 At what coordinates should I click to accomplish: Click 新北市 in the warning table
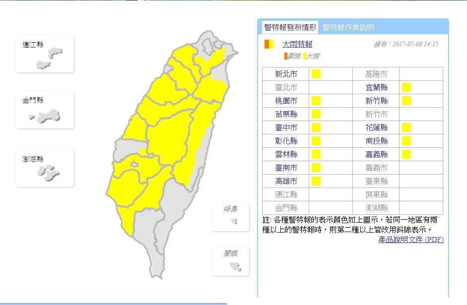(286, 74)
